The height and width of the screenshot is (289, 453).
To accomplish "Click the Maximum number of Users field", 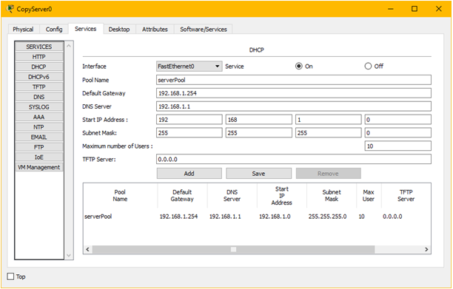I will click(x=397, y=146).
